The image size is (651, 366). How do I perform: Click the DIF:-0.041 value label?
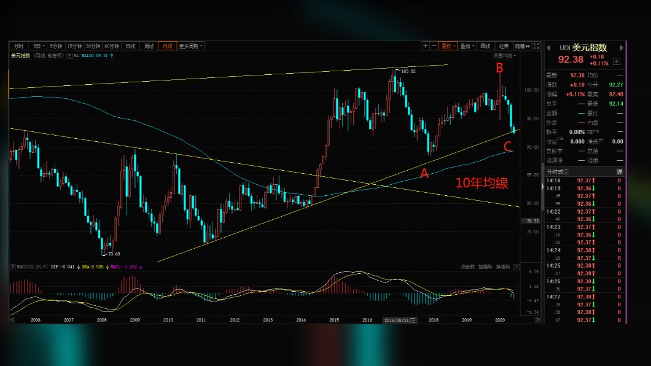pyautogui.click(x=63, y=267)
